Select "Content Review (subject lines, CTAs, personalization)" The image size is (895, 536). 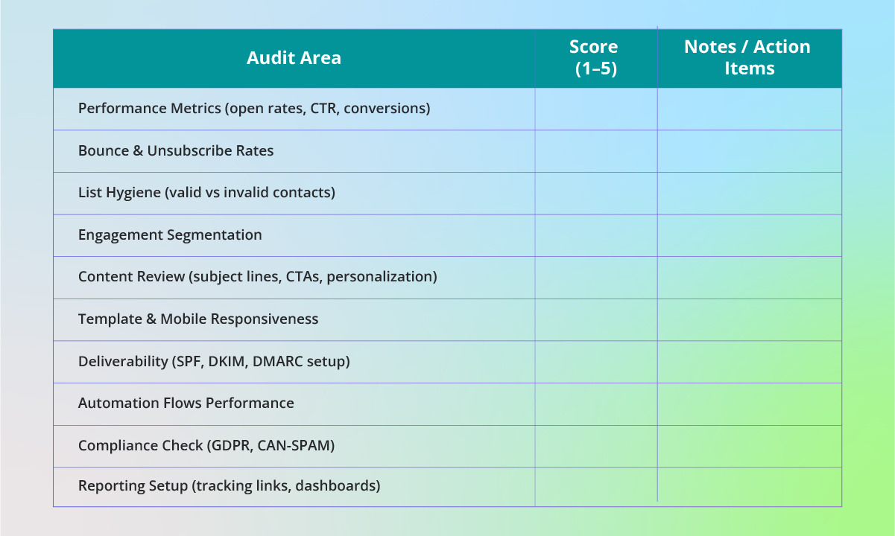(257, 277)
